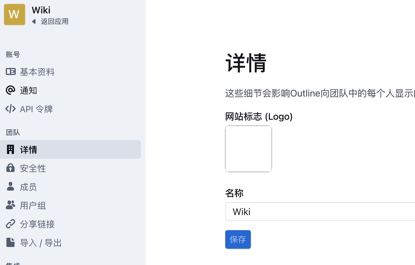Click the 成员 person icon
Viewport: 415px width, 265px height.
point(10,187)
